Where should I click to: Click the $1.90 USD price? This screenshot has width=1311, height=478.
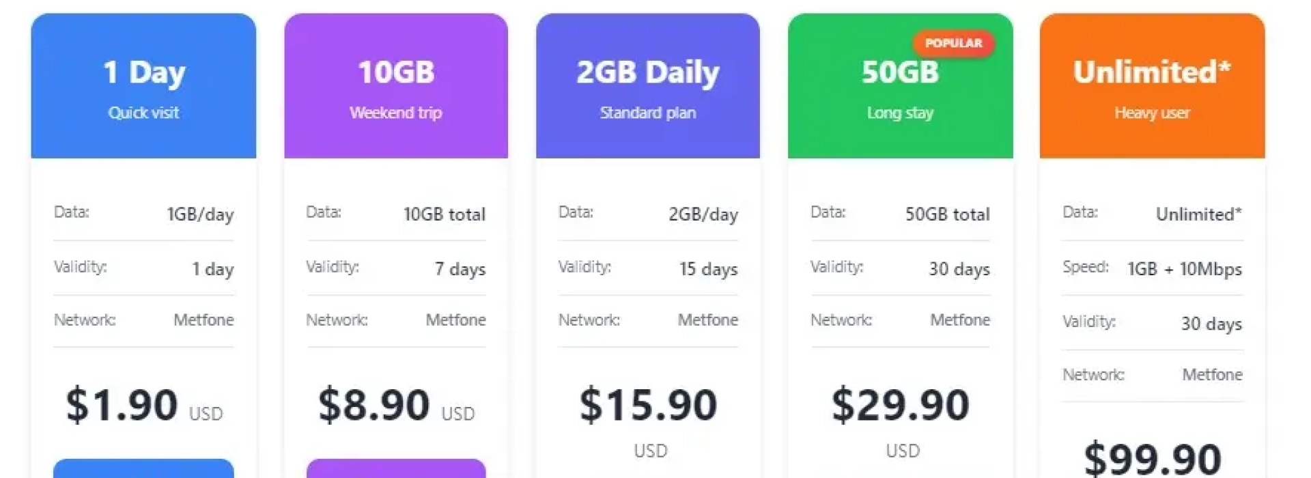tap(123, 404)
